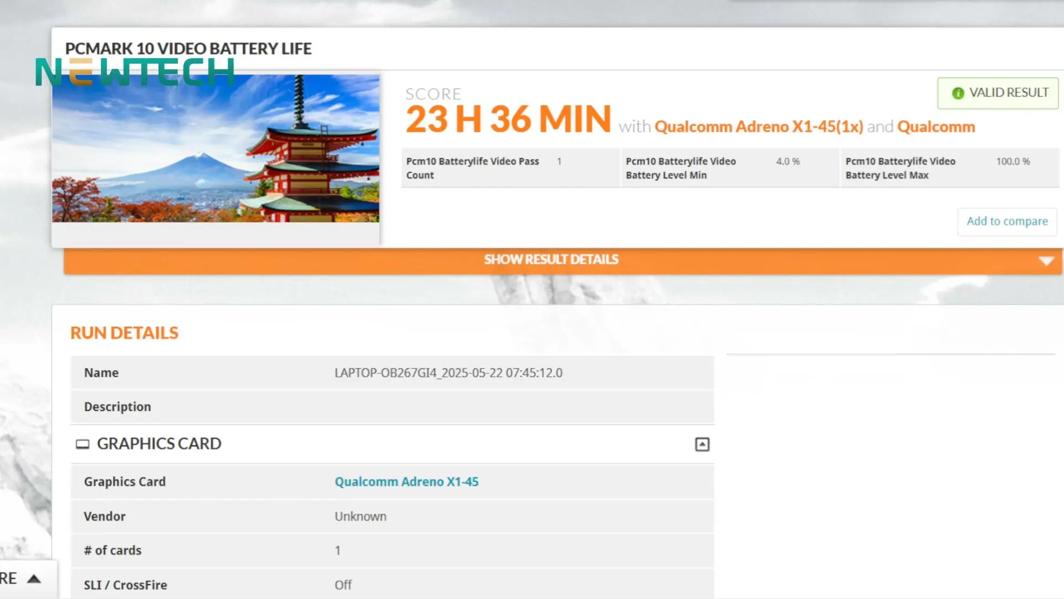Click the Add to compare button

point(1007,221)
